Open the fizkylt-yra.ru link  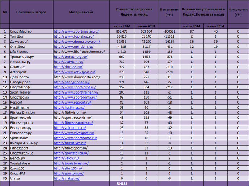(70, 143)
